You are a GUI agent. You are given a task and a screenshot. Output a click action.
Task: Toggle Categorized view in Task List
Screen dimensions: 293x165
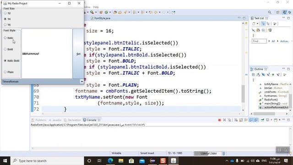click(263, 24)
